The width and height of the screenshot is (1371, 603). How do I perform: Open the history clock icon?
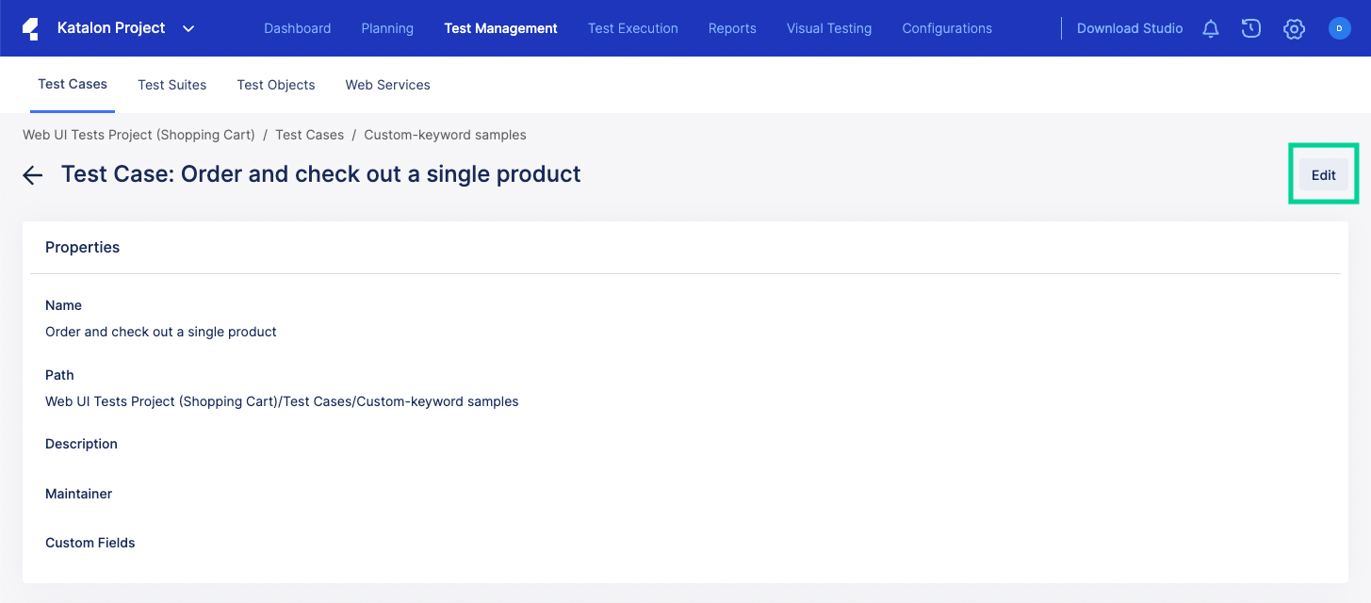(1251, 28)
